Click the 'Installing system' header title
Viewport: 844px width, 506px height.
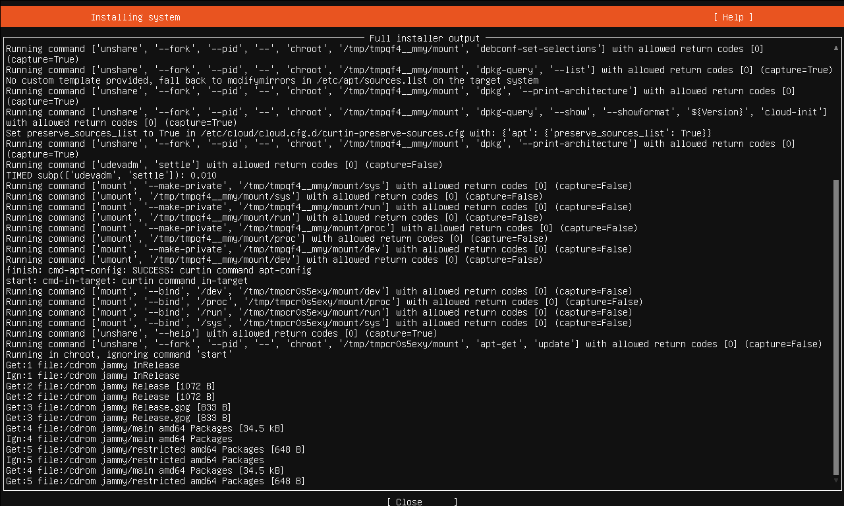[x=135, y=17]
